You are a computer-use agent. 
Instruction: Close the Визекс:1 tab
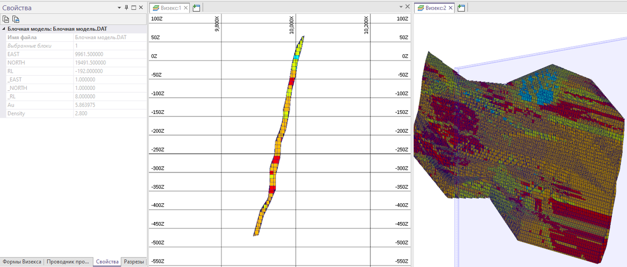186,8
